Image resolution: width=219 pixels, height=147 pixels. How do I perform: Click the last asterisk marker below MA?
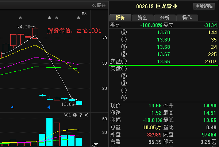(78, 18)
